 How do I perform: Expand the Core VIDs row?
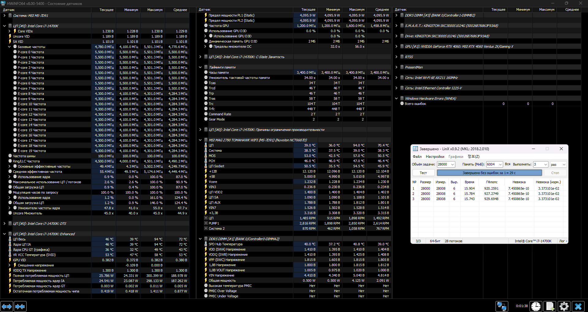9,31
